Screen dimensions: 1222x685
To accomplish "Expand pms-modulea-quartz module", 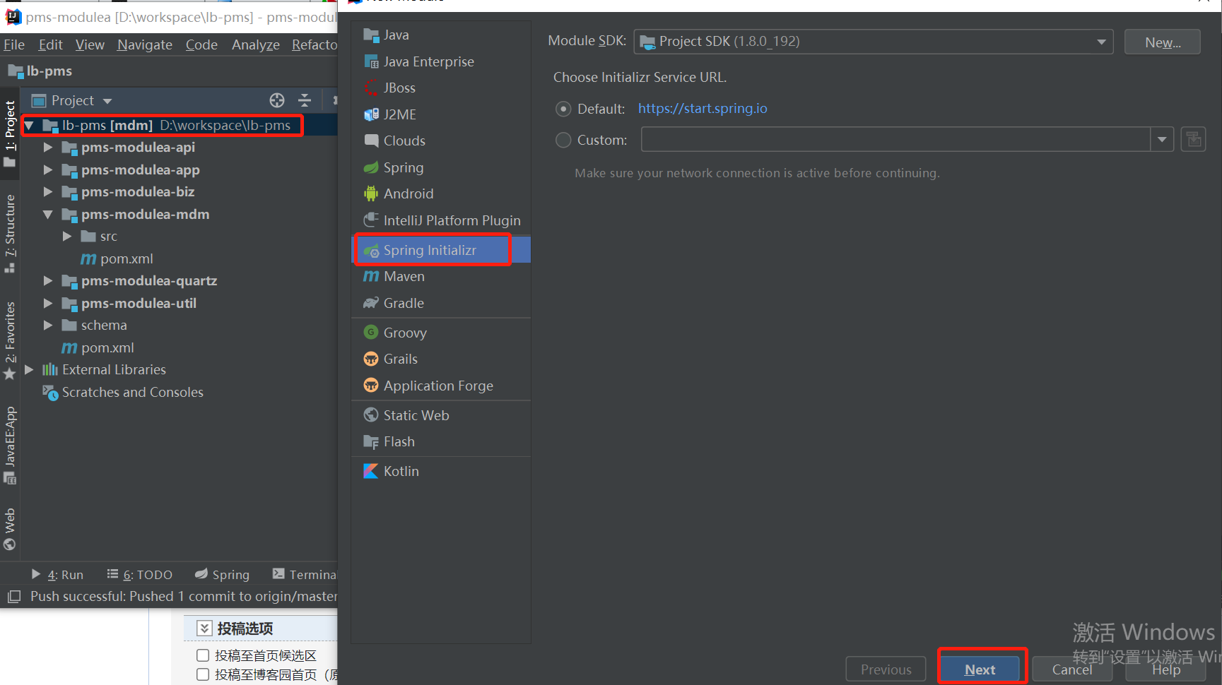I will (48, 280).
